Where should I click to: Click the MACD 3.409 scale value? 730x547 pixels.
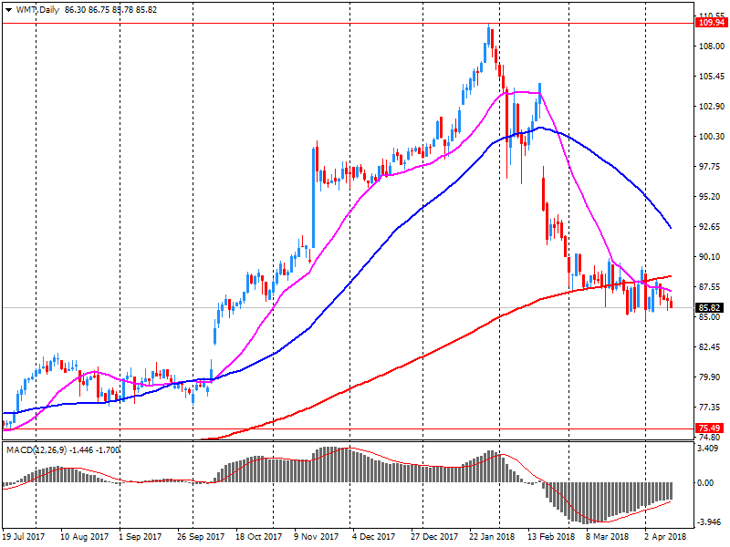pos(707,449)
